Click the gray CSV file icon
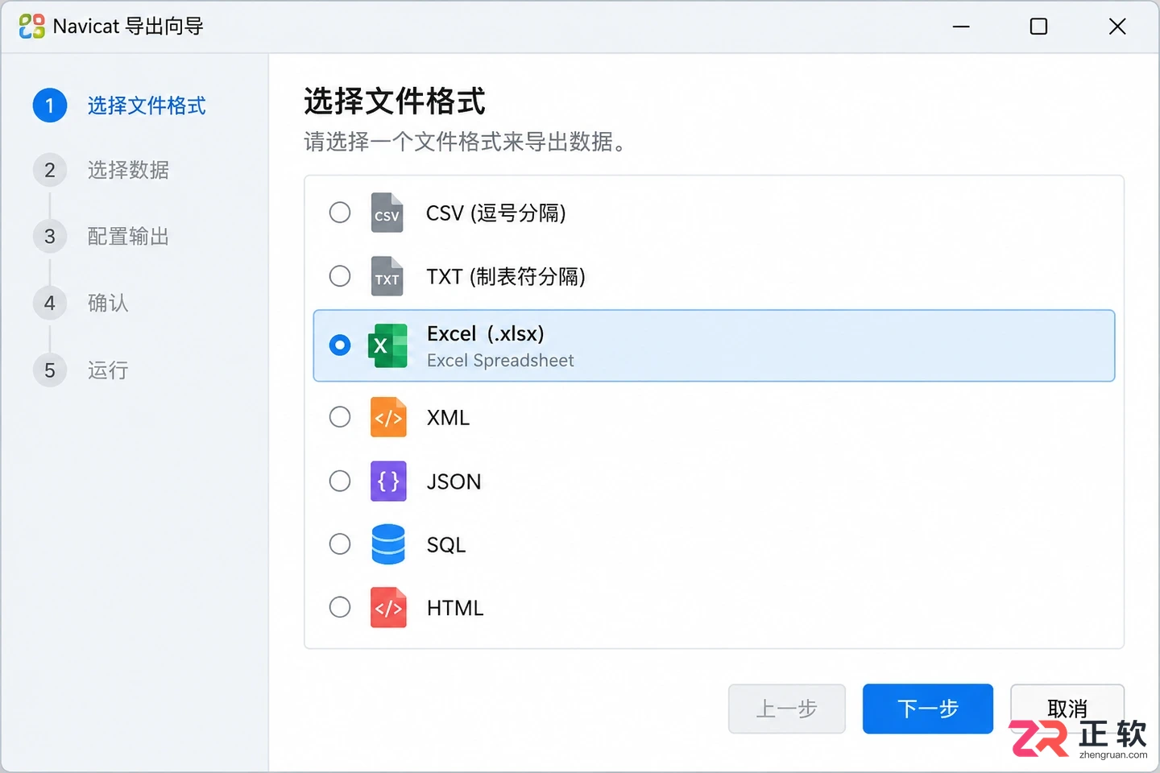The width and height of the screenshot is (1160, 773). 387,213
